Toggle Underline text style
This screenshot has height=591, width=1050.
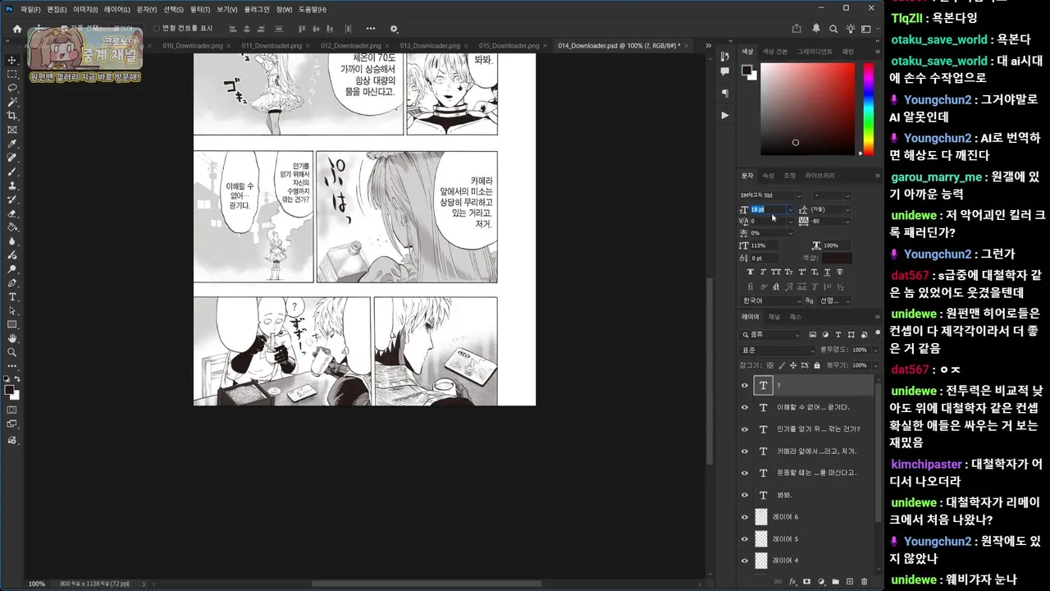pos(827,272)
